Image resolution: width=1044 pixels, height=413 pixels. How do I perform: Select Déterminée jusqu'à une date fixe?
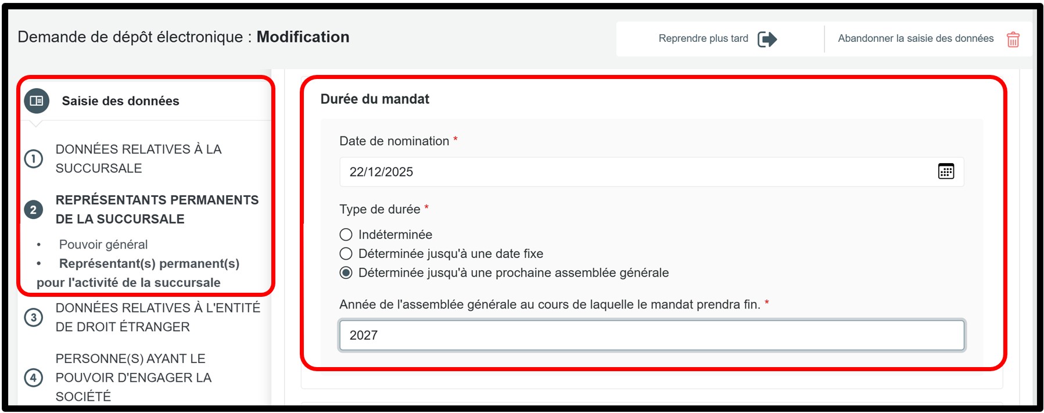(x=346, y=254)
